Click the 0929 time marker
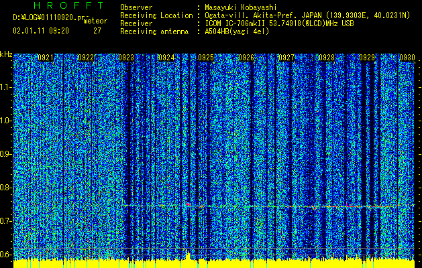The height and width of the screenshot is (268, 422). coord(367,58)
